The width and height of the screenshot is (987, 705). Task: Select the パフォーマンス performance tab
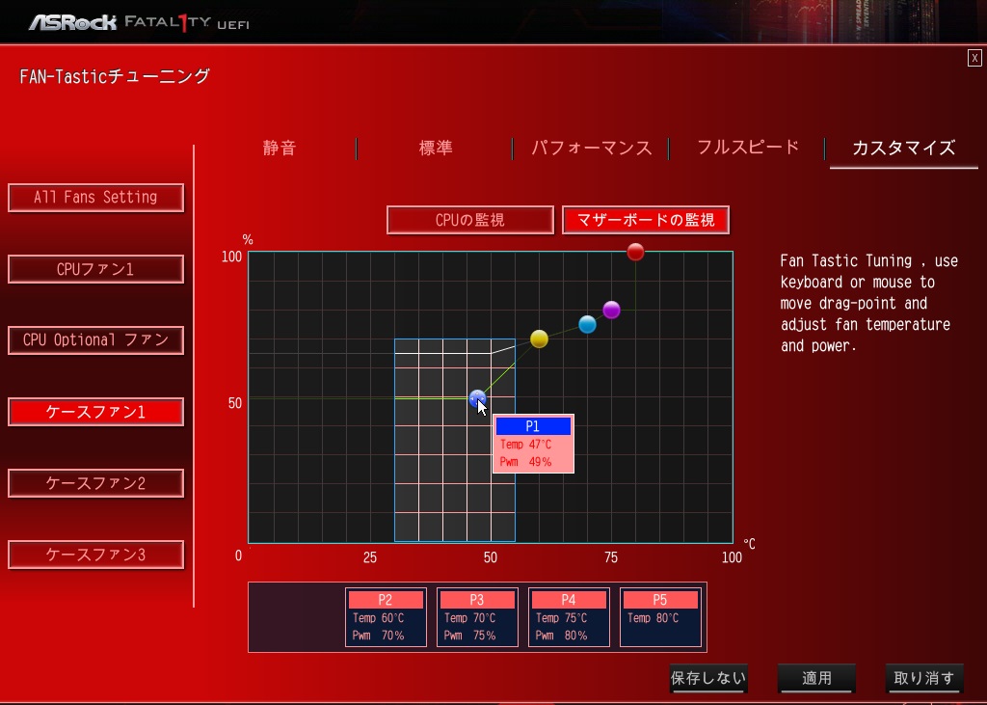591,149
